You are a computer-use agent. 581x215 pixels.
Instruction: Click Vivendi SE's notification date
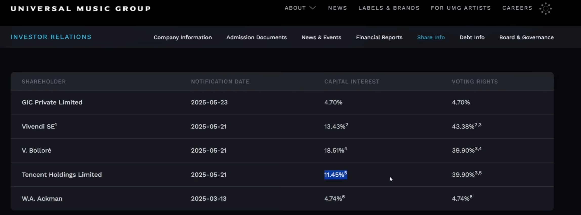[209, 126]
